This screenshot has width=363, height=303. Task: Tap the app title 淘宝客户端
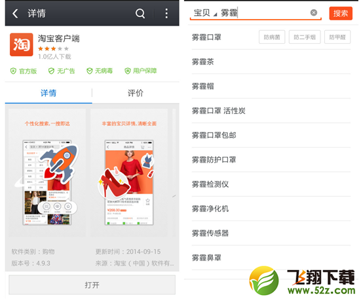59,39
